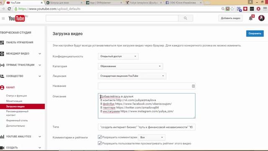Expand the Менеджер видео section
The image size is (268, 151).
coord(40,54)
